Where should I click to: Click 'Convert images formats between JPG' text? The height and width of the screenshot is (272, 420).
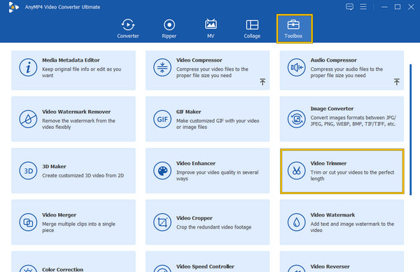(x=353, y=121)
